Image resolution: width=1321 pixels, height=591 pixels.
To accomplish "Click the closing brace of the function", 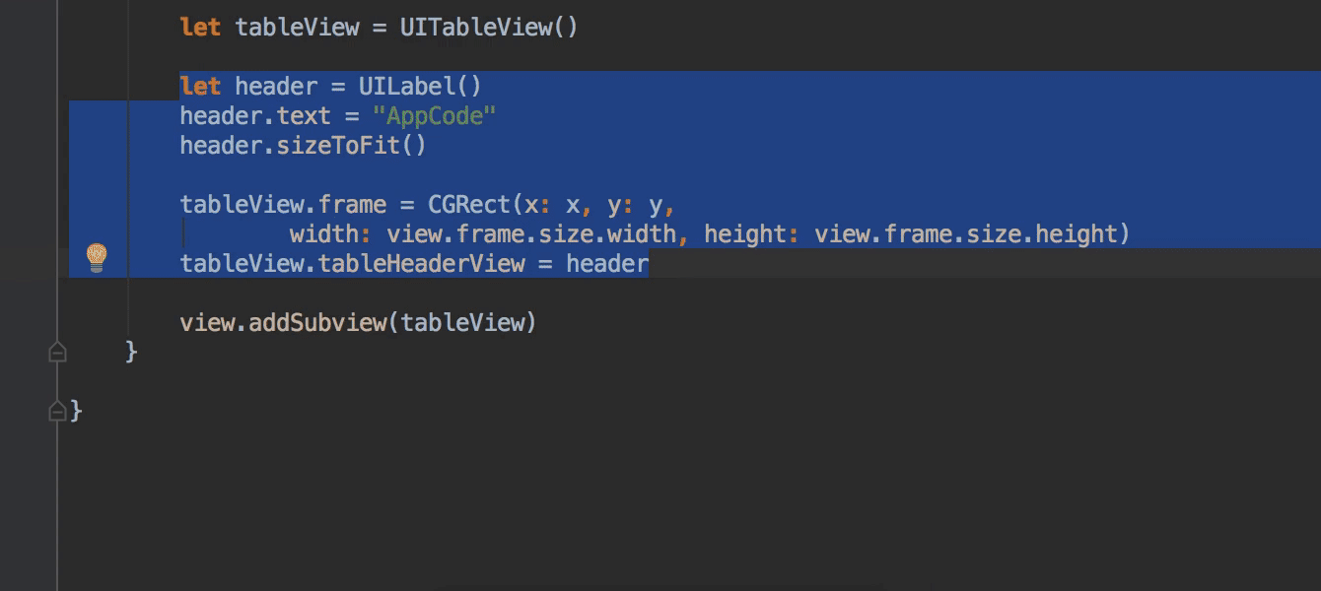I will coord(131,352).
